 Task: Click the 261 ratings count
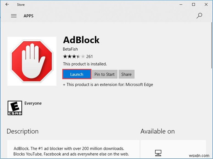[x=89, y=57]
